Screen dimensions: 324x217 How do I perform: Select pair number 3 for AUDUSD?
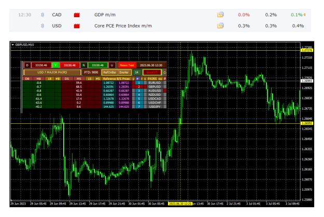coord(139,91)
